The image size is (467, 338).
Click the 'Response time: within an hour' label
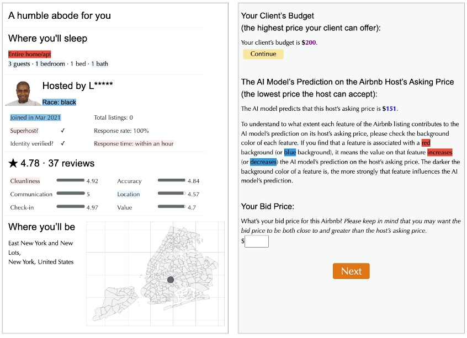point(135,143)
